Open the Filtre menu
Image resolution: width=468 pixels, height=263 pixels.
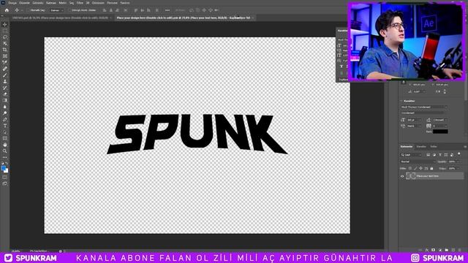(80, 3)
